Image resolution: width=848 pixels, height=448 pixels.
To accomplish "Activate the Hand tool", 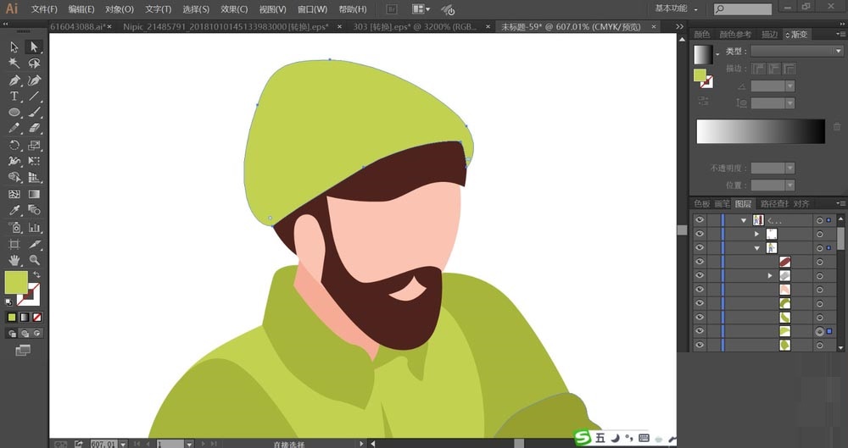I will pyautogui.click(x=14, y=260).
